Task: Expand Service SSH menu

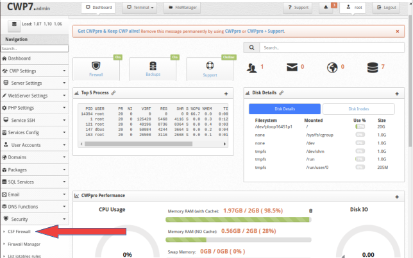Action: [35, 120]
